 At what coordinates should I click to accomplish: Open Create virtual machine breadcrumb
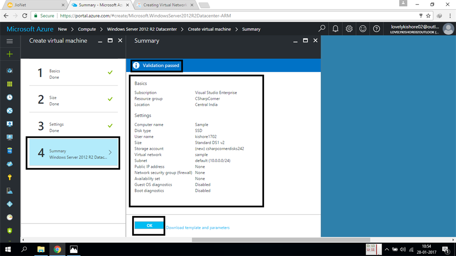click(x=209, y=29)
